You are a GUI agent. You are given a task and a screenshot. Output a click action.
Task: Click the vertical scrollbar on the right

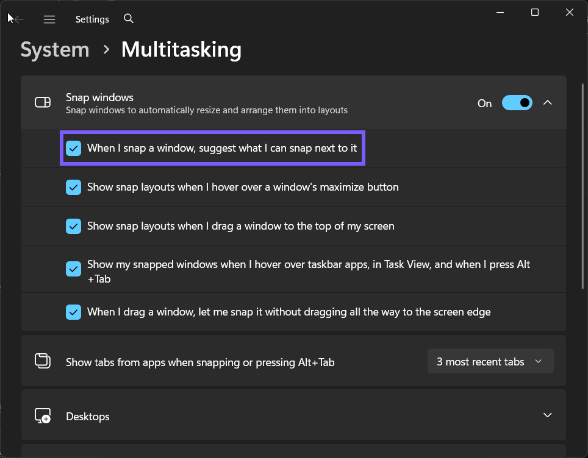tap(583, 186)
